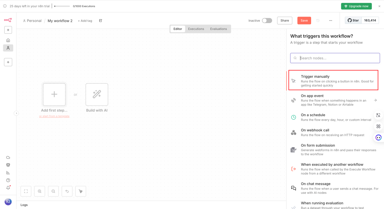Screen dimensions: 384x209
Task: Select Trigger manually option
Action: pos(333,81)
